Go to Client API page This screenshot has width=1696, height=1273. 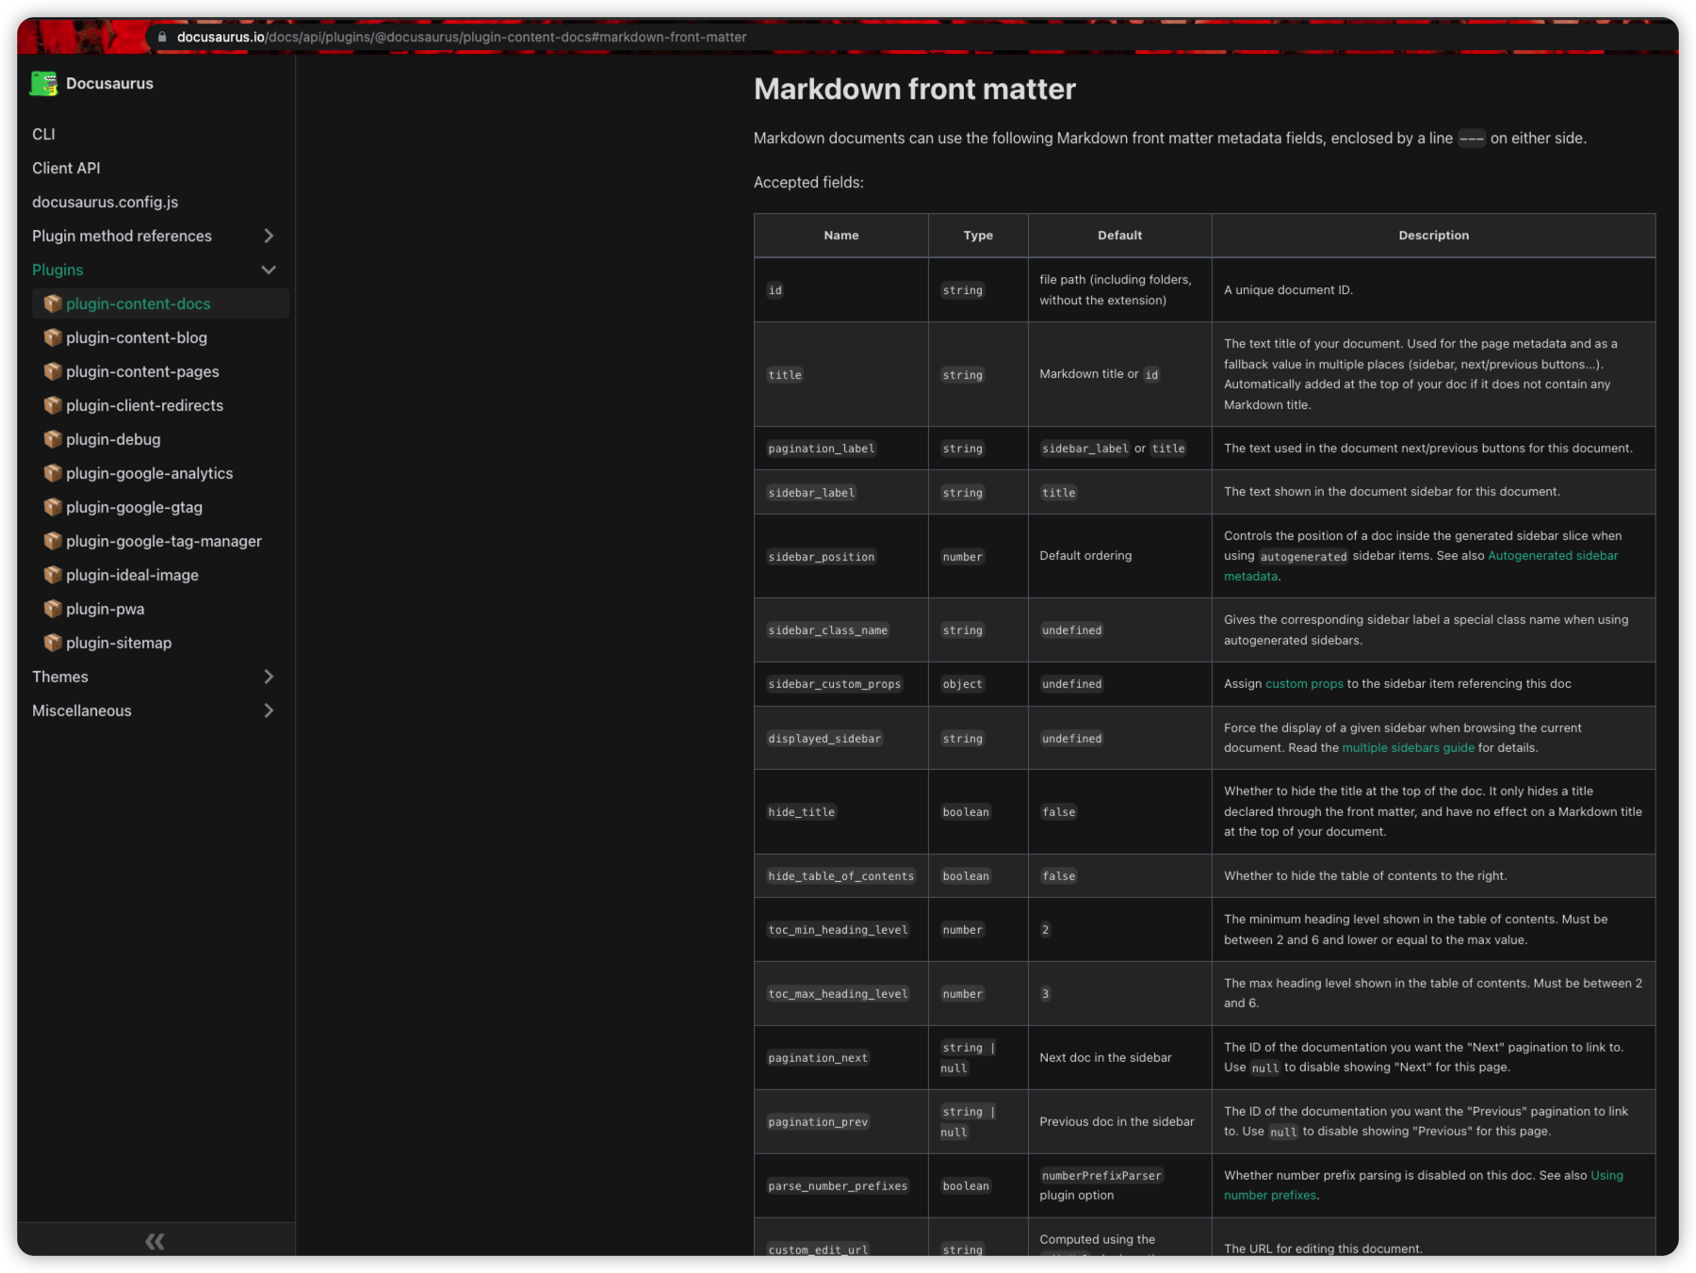(x=66, y=168)
